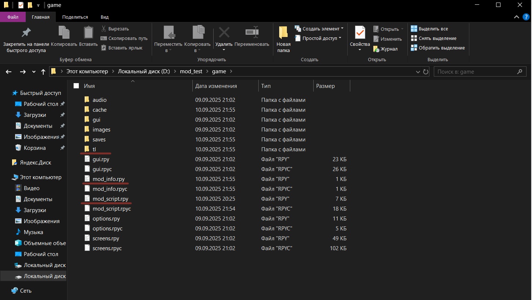Click the Поиск в: game search field
This screenshot has width=532, height=300.
480,72
